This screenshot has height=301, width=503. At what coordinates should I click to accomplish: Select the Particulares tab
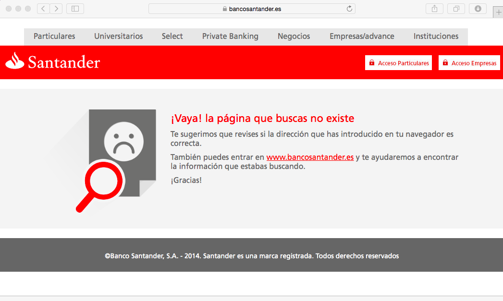54,36
